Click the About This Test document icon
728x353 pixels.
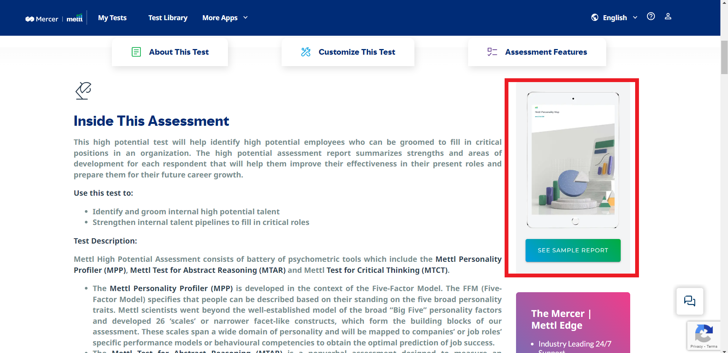136,52
